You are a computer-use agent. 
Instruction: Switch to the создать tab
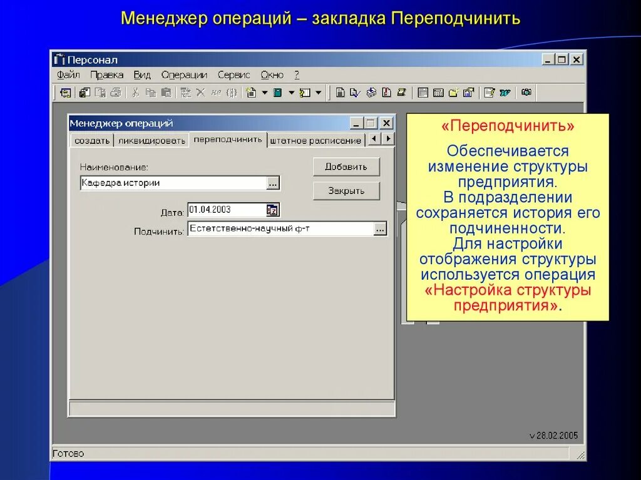(x=92, y=141)
